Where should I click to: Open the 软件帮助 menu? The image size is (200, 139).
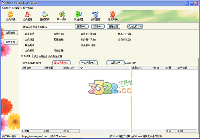[x=28, y=8]
